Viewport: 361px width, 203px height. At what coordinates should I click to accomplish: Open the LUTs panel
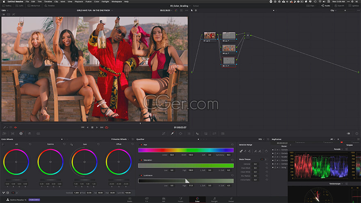click(19, 6)
